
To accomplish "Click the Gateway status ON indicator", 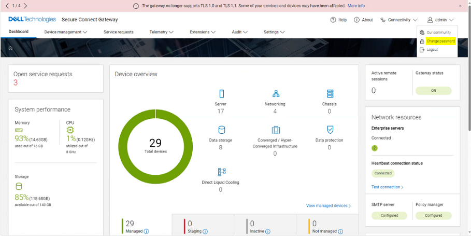I will click(x=433, y=91).
